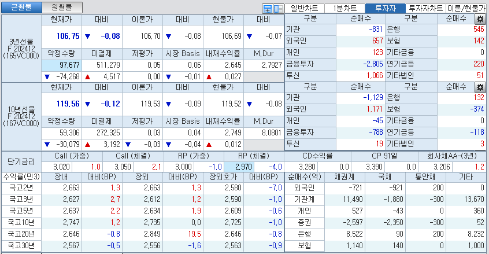Viewport: 489px width, 254px height.
Task: Click the 통안채 column header
Action: tap(425, 177)
